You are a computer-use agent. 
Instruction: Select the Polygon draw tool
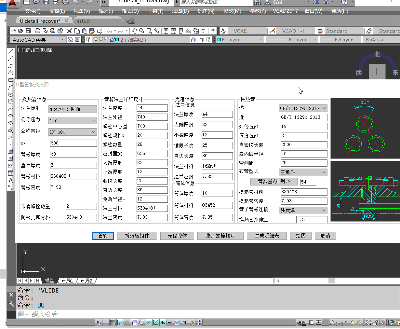[x=11, y=73]
